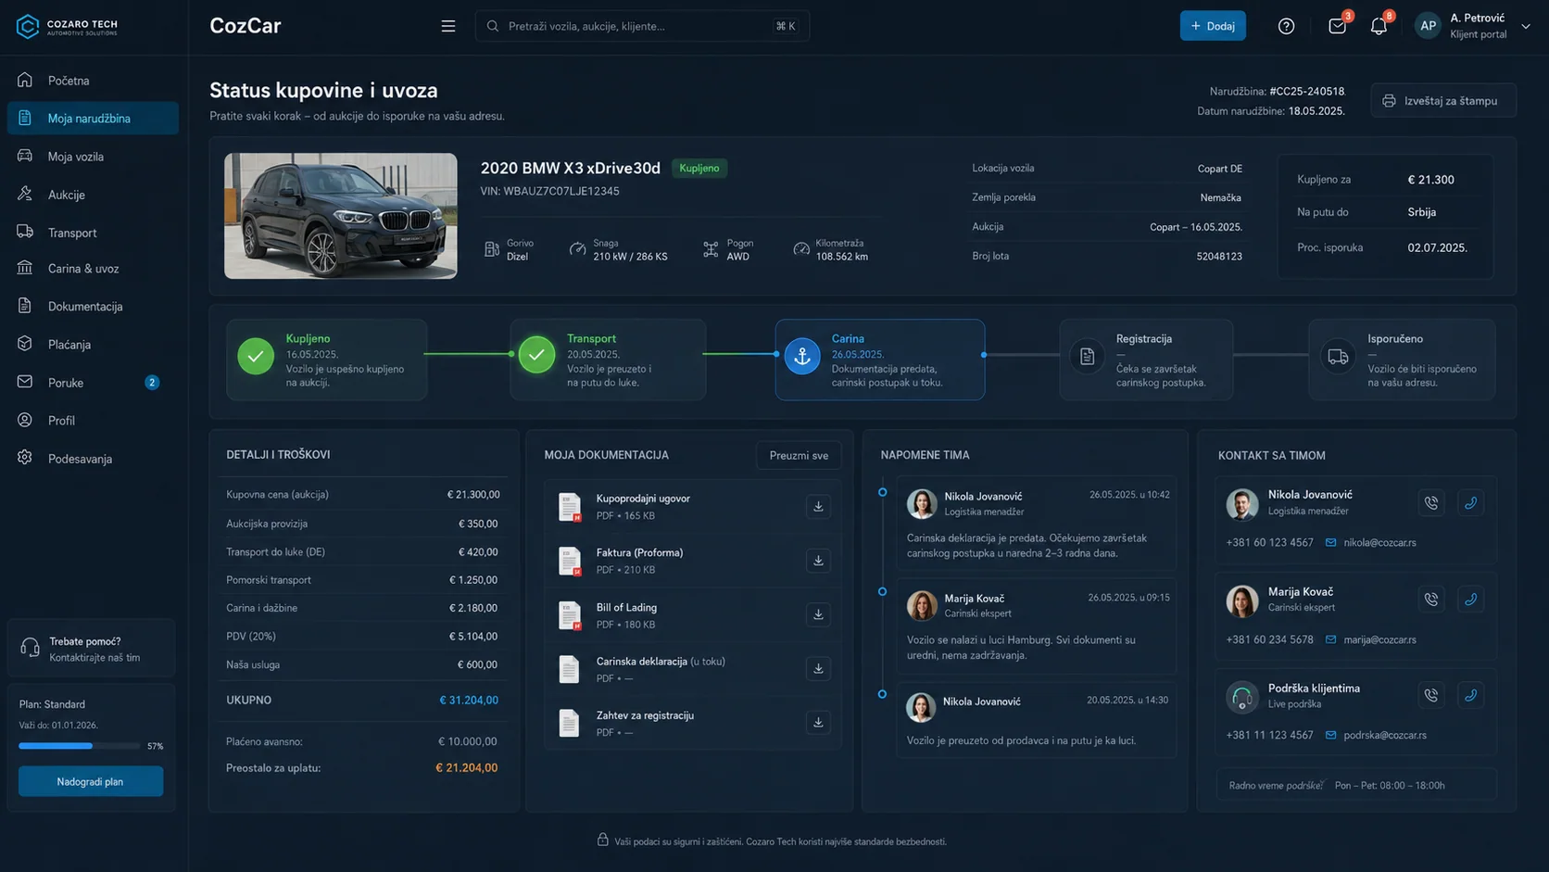Select Moja narudžbina in sidebar
1549x872 pixels.
coord(93,118)
